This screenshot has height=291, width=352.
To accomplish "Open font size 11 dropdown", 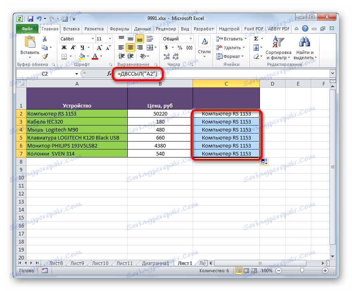I will coord(110,39).
